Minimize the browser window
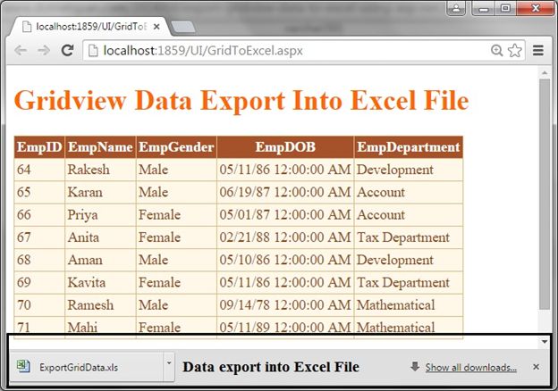 pos(484,8)
